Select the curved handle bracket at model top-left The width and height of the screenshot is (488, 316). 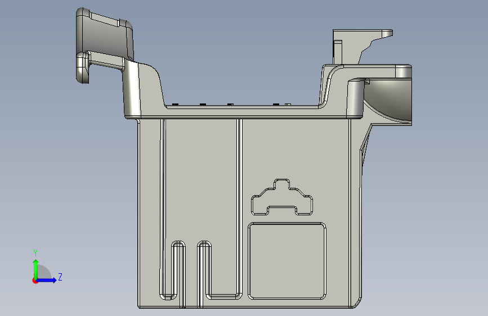coord(105,46)
